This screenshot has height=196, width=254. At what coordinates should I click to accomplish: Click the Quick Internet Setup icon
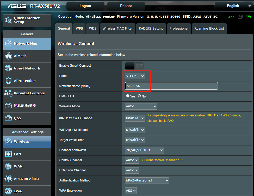click(x=8, y=20)
